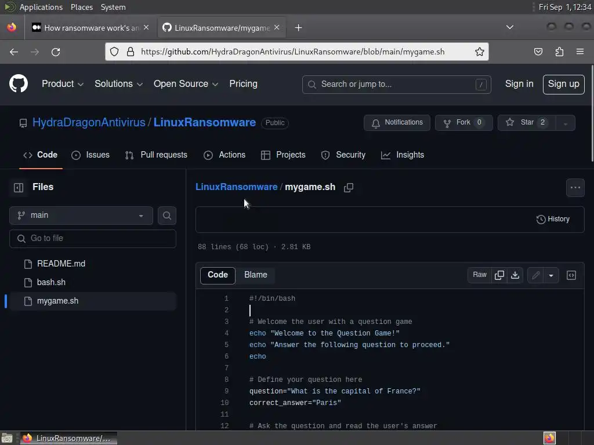Open the Star lists dropdown arrow
594x445 pixels.
[565, 123]
